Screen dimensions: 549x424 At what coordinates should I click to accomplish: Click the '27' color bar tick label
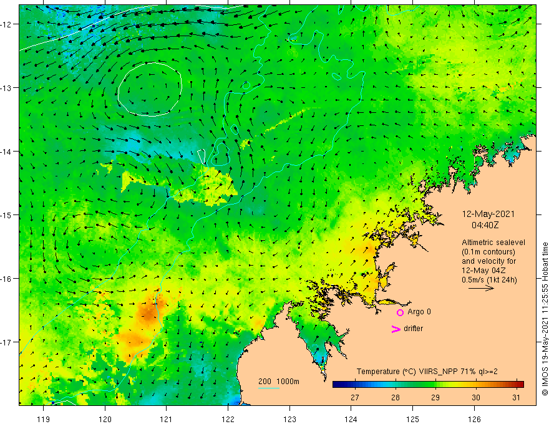[355, 398]
